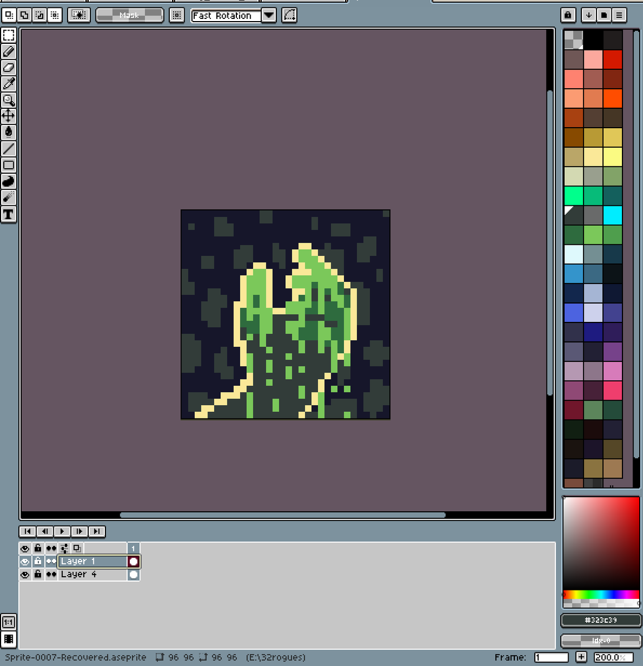Go to the last frame
Viewport: 643px width, 666px height.
tap(97, 531)
